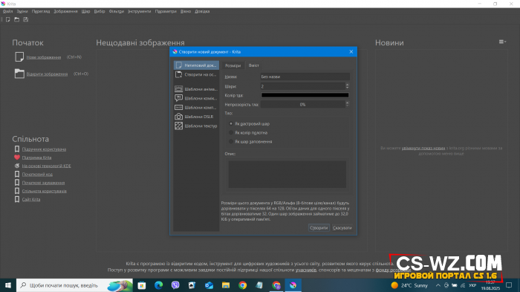
Task: Open Google Chrome from taskbar
Action: pos(242,285)
